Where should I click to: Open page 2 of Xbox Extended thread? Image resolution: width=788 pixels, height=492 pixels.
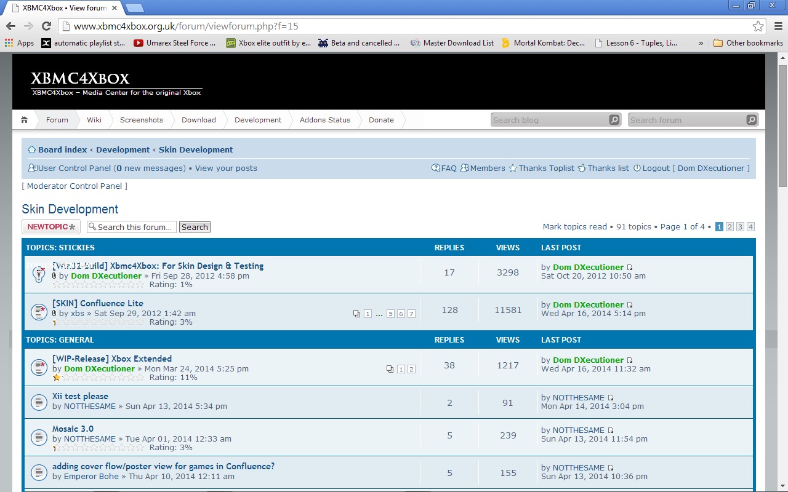pos(411,369)
